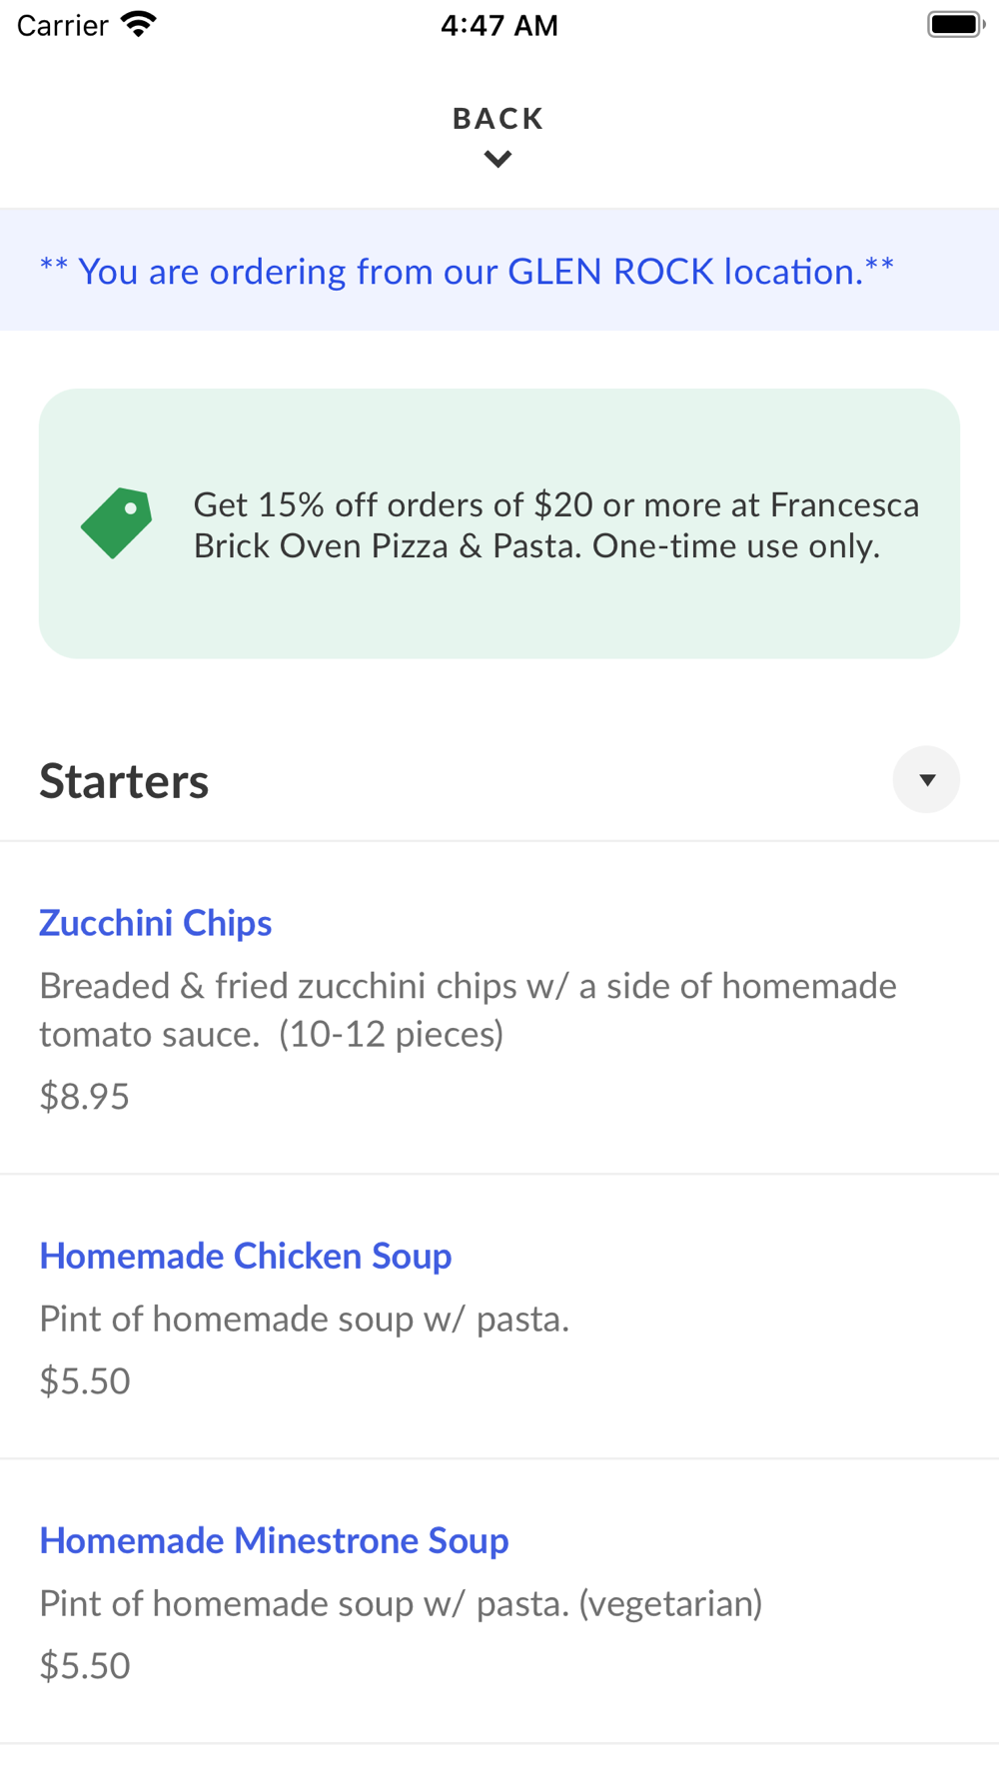This screenshot has width=999, height=1776.
Task: Tap the Wi-Fi status icon
Action: click(139, 24)
